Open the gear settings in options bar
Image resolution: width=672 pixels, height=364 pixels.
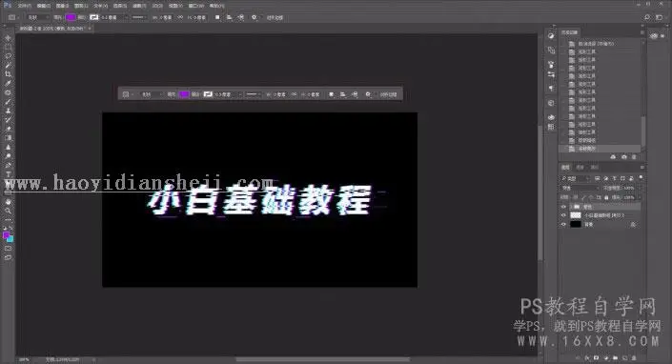click(255, 17)
